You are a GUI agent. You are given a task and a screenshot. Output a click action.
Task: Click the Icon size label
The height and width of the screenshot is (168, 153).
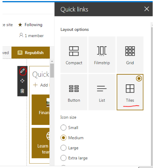(x=68, y=117)
